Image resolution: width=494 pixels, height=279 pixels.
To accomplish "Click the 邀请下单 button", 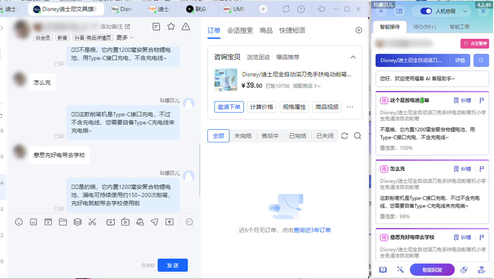I will 229,107.
